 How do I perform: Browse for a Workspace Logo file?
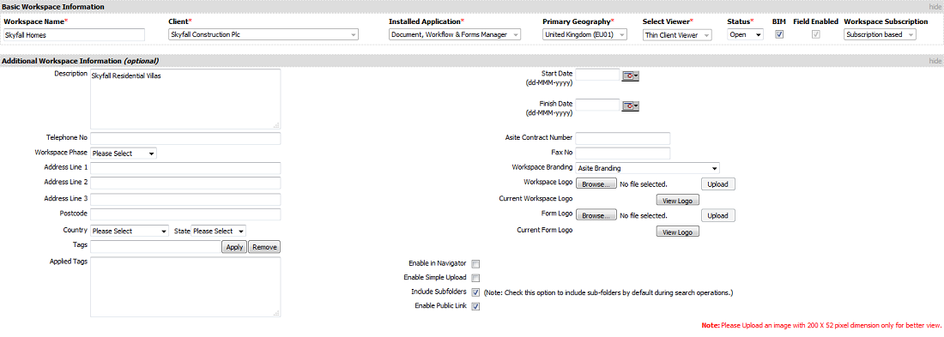(x=596, y=184)
